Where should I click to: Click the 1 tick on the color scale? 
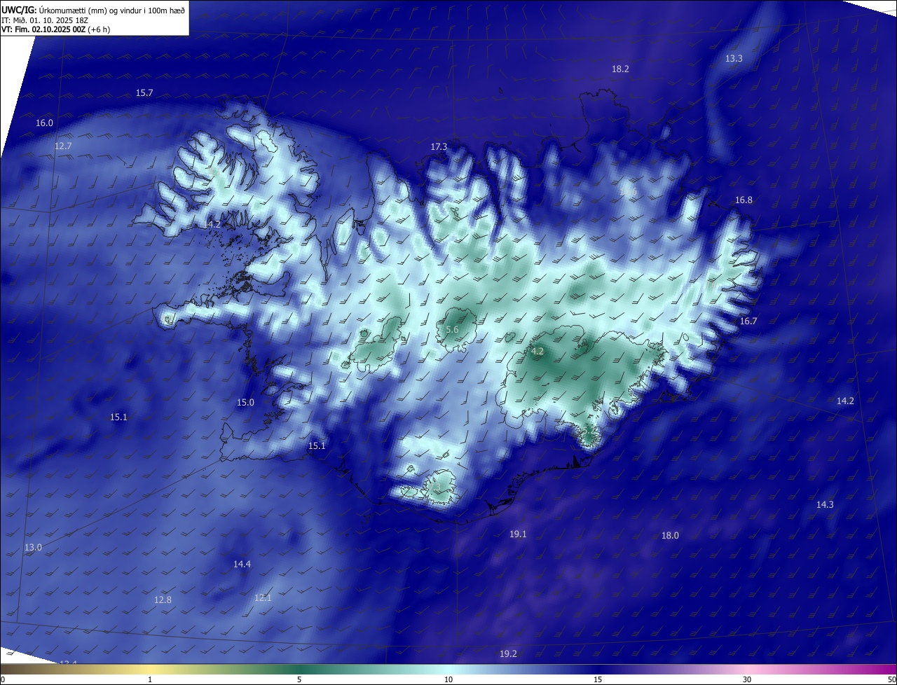tap(150, 680)
